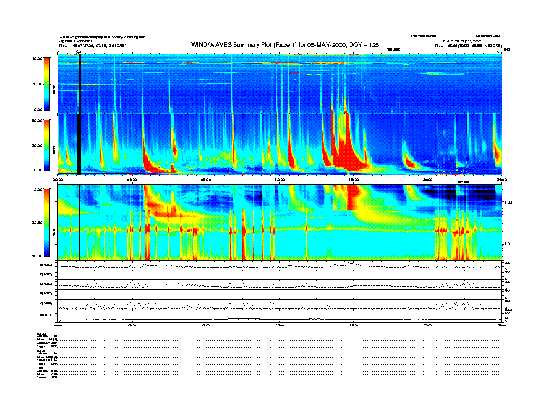
Task: Click the RAD2 status text block heading
Action: point(41,333)
